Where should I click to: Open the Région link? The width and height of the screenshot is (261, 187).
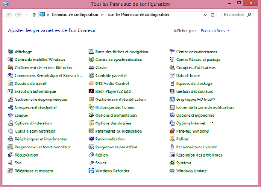[101, 155]
